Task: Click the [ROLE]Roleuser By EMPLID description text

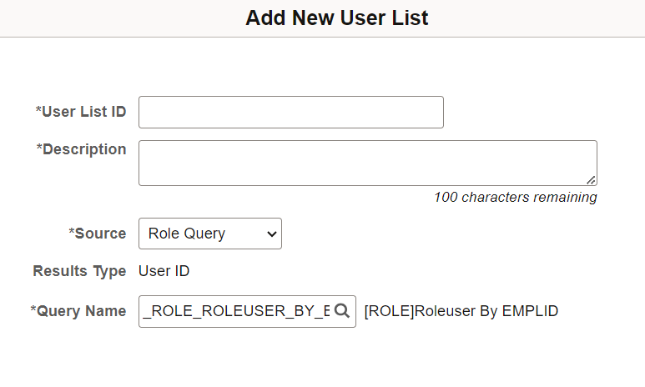Action: click(x=461, y=311)
